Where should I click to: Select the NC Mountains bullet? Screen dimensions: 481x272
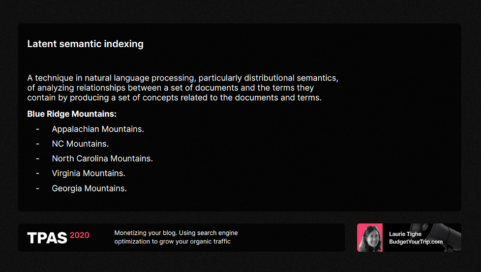(80, 144)
